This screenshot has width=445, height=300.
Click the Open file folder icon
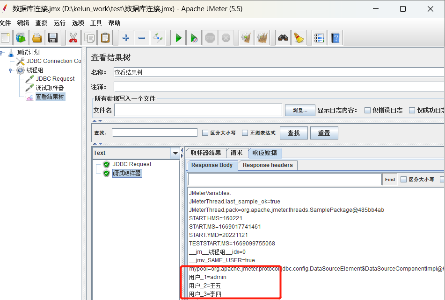(37, 38)
